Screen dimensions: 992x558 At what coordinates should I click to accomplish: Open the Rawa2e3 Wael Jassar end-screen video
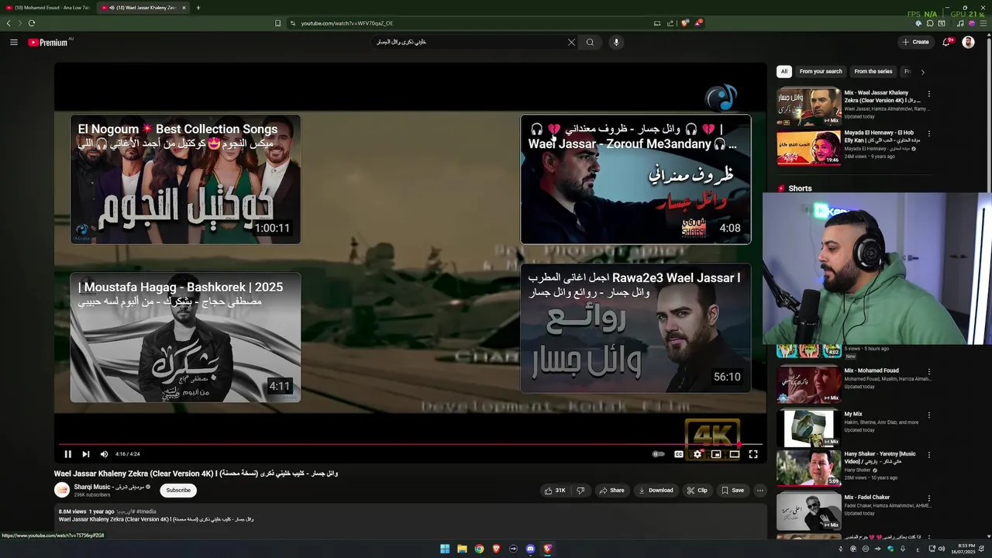(635, 328)
